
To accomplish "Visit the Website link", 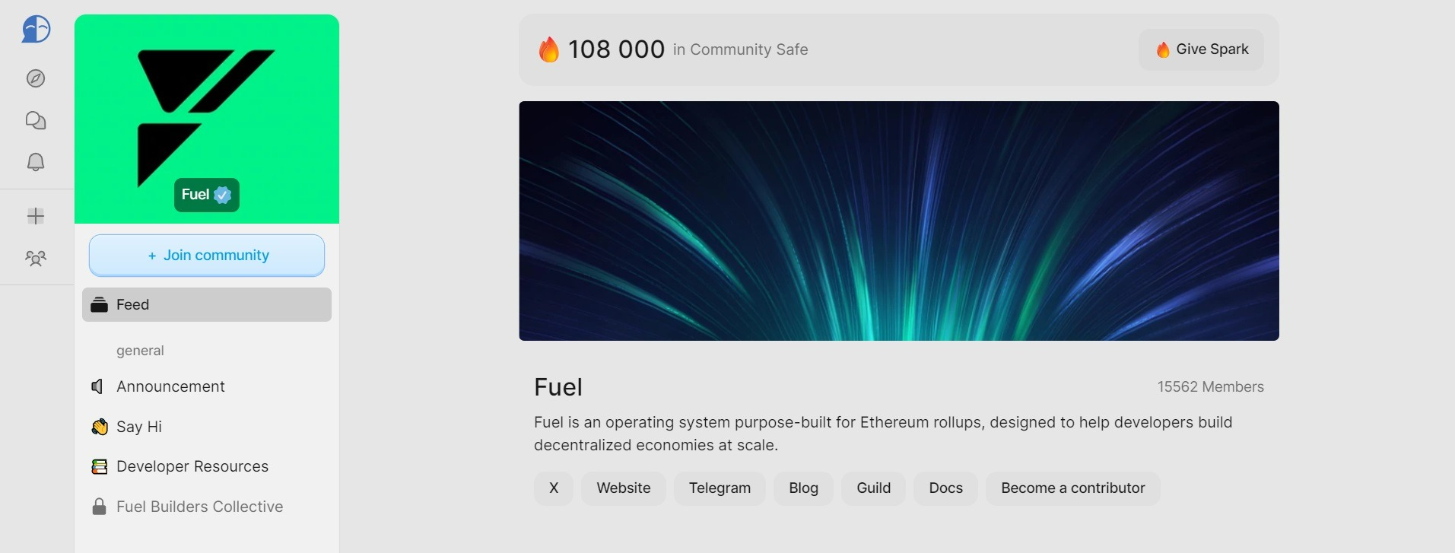I will pos(624,488).
